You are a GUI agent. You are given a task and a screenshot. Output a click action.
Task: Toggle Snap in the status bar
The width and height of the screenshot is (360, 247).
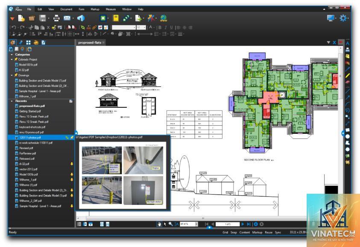pos(234,233)
